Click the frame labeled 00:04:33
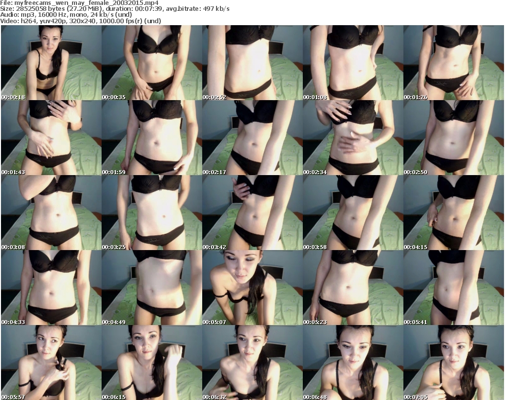 51,288
